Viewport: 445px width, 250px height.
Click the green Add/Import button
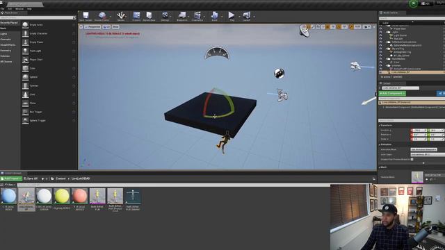[x=11, y=178]
